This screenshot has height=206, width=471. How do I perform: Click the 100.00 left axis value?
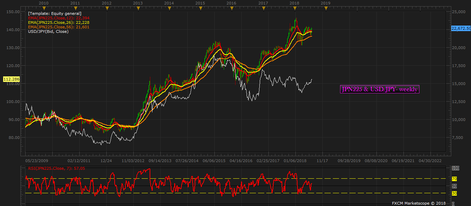12,102
